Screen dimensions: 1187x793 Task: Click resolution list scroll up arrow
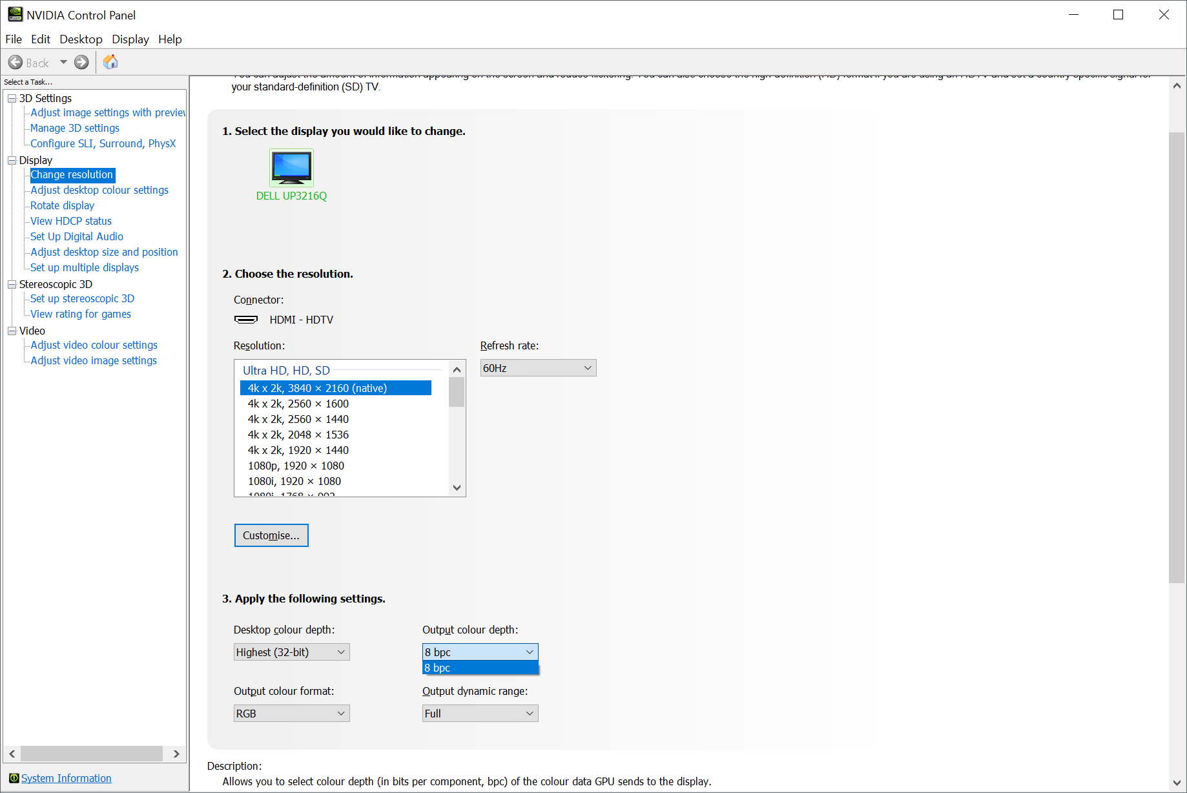click(x=457, y=369)
